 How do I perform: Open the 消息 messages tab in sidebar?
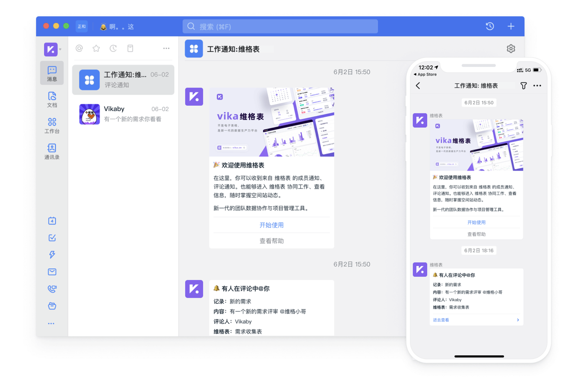pos(52,73)
